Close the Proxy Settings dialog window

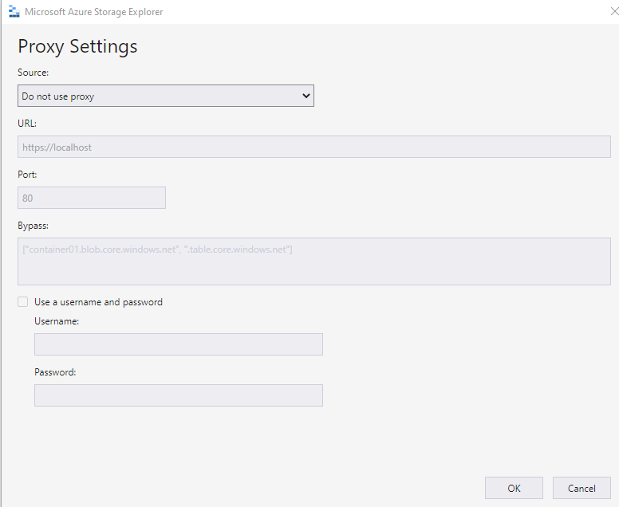(614, 12)
